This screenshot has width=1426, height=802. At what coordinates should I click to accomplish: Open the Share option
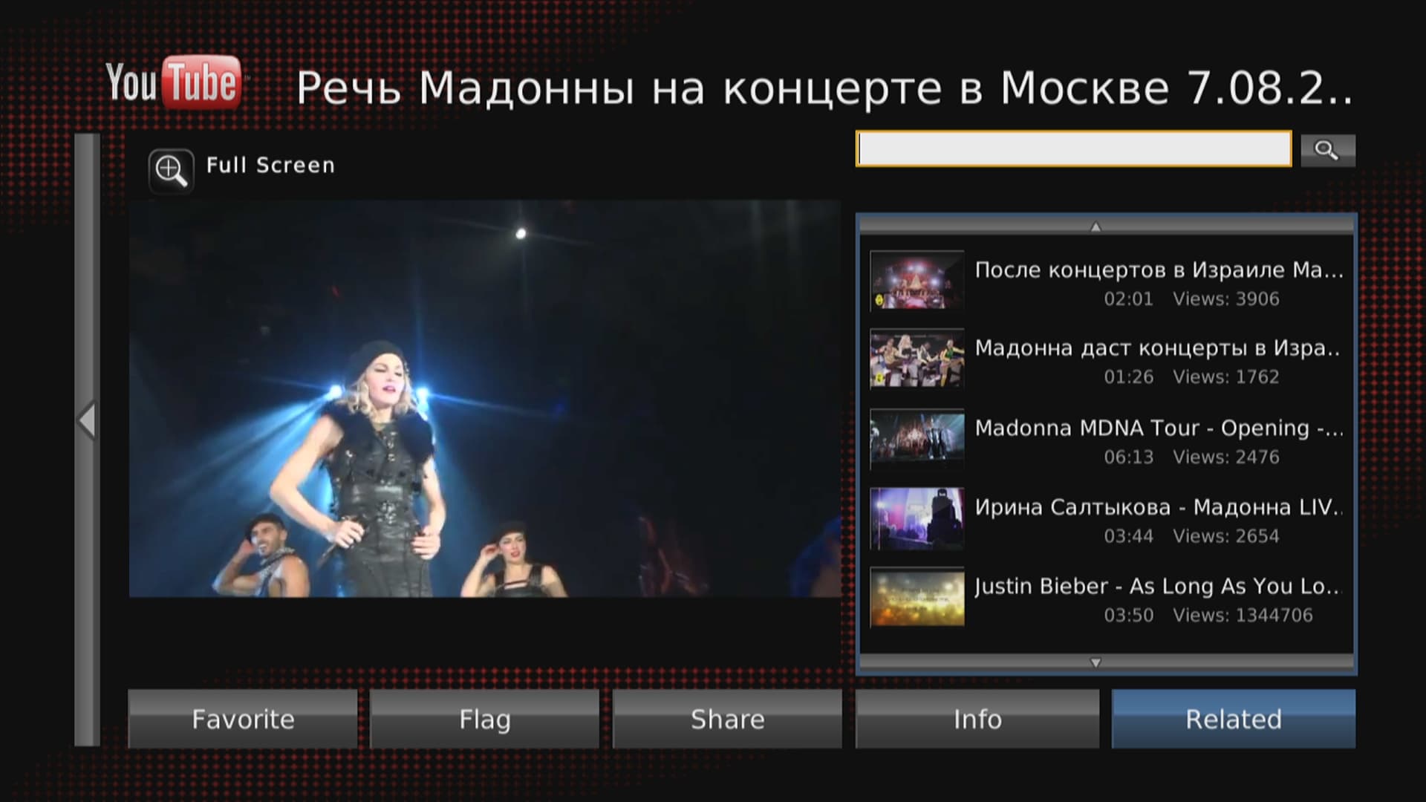click(727, 719)
